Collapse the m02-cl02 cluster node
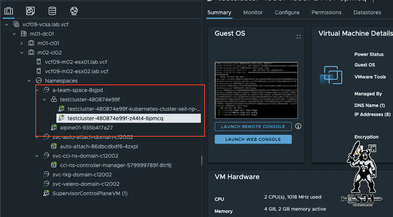This screenshot has height=217, width=393. [21, 52]
